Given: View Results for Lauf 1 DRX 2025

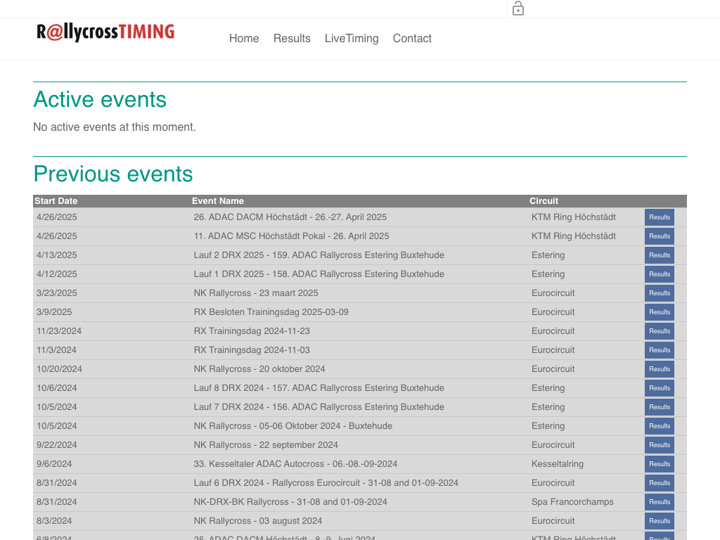Looking at the screenshot, I should (659, 274).
